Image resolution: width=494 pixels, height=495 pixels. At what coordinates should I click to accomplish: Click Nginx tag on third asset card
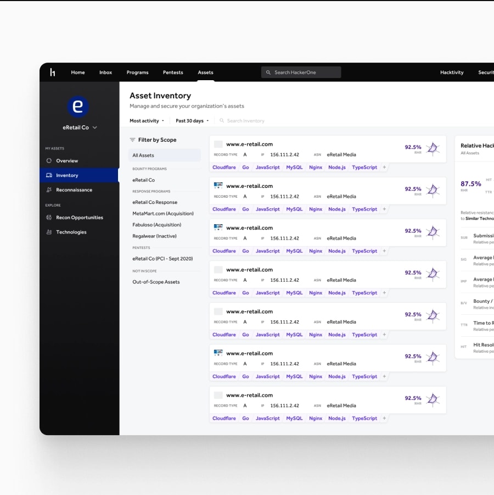(x=316, y=251)
